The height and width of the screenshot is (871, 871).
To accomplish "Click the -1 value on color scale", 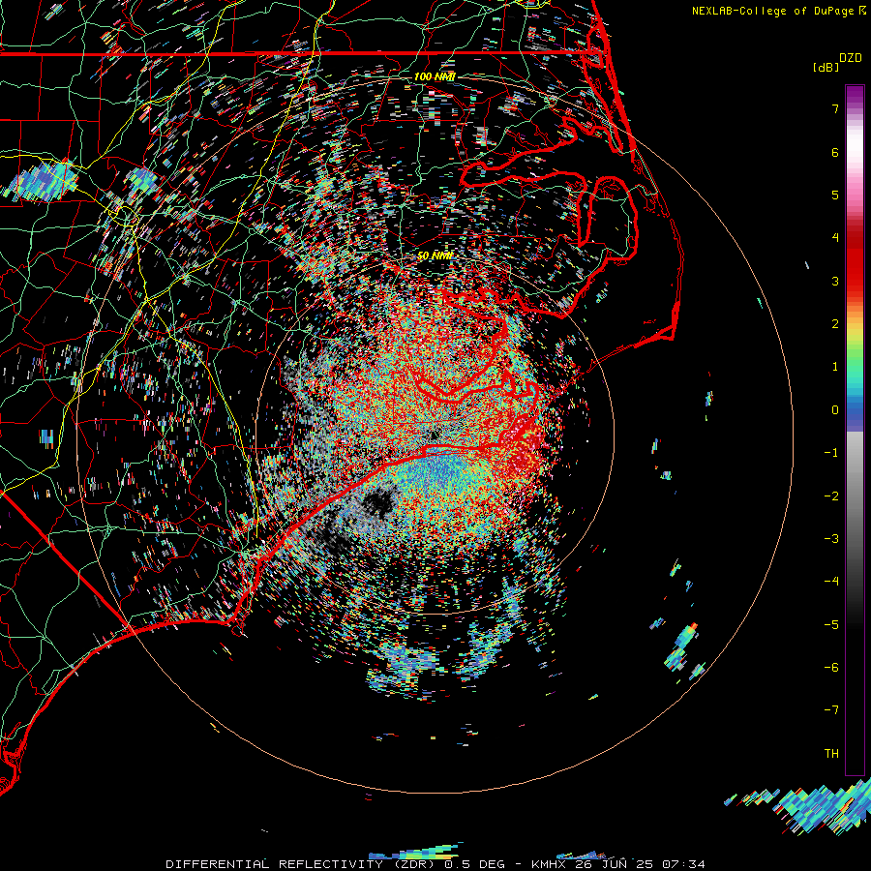I will (x=831, y=453).
